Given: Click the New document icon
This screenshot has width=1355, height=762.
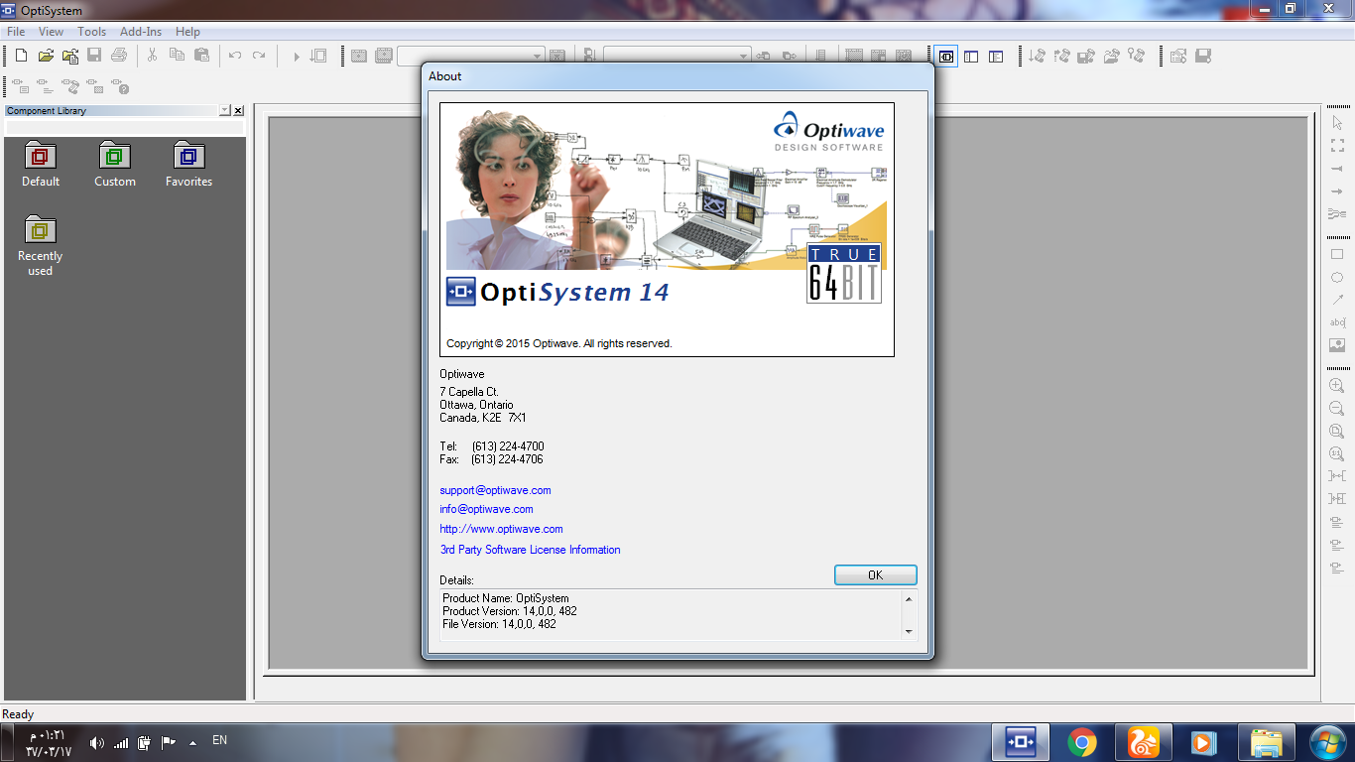Looking at the screenshot, I should point(20,56).
